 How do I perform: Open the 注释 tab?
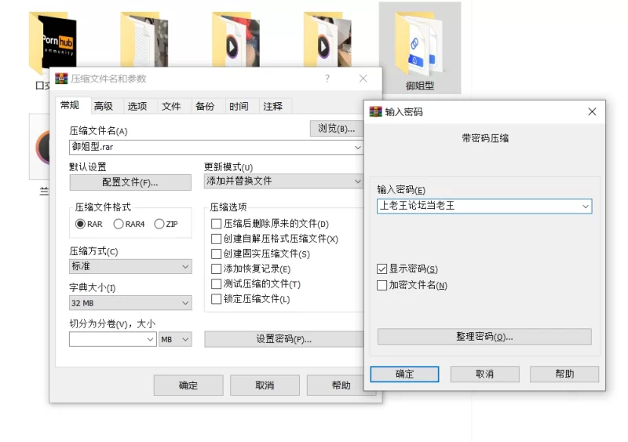coord(272,107)
